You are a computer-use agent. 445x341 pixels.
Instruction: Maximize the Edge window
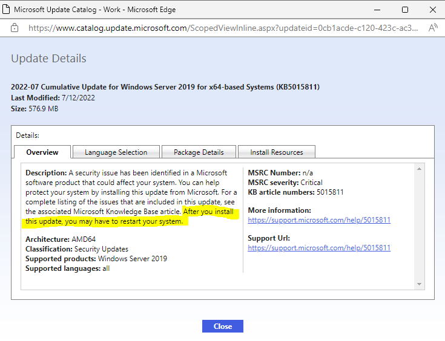point(405,10)
